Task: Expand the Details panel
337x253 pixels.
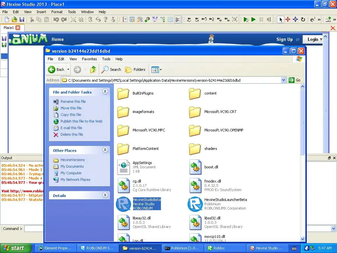Action: click(x=105, y=195)
